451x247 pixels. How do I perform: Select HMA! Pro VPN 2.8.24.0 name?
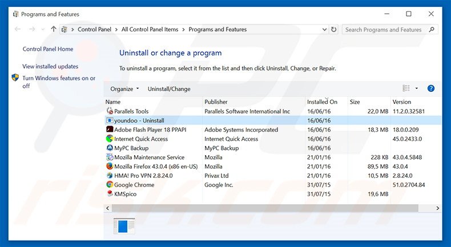coord(143,176)
